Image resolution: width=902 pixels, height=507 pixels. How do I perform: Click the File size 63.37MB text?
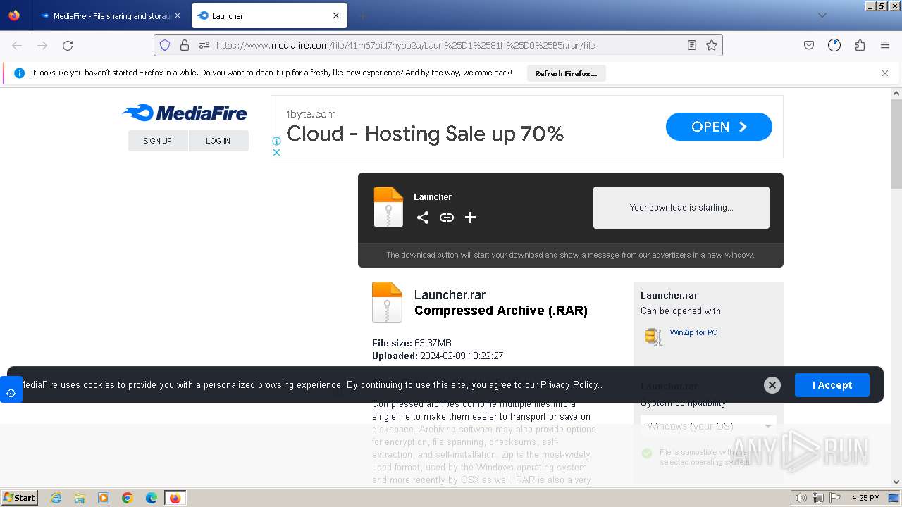[x=412, y=344]
